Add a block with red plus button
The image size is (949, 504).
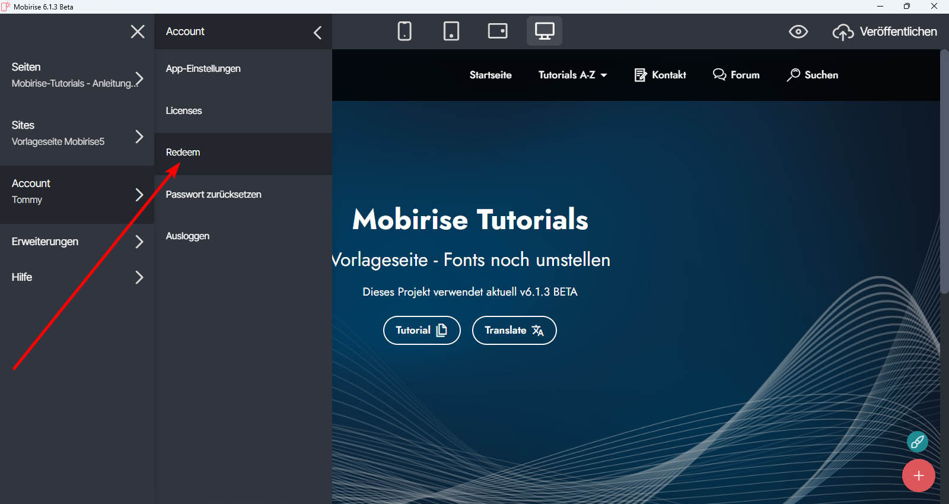click(x=918, y=476)
